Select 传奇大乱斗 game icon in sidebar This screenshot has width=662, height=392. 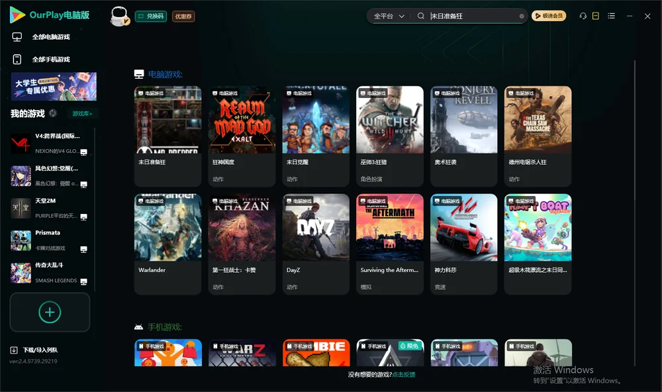(x=21, y=273)
